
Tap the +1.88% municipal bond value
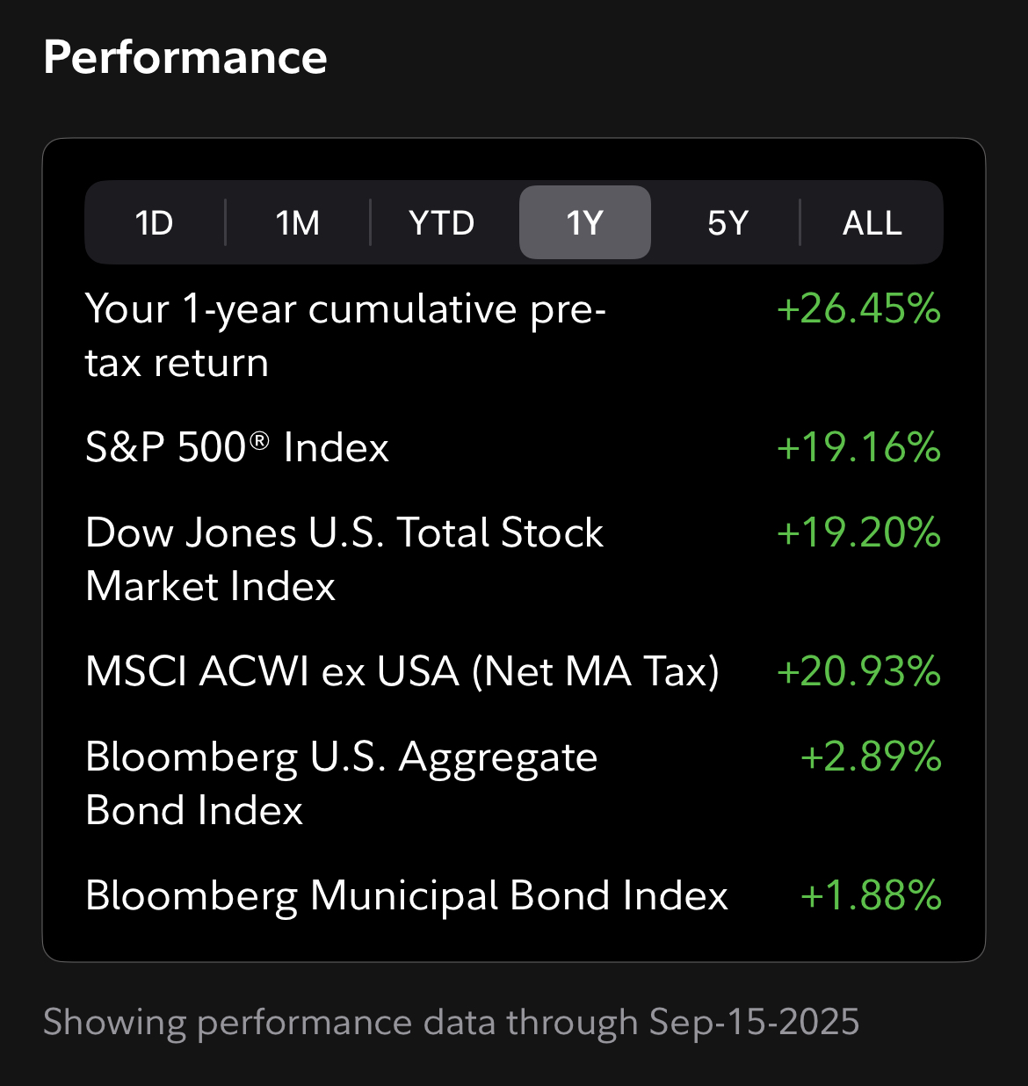pyautogui.click(x=871, y=895)
